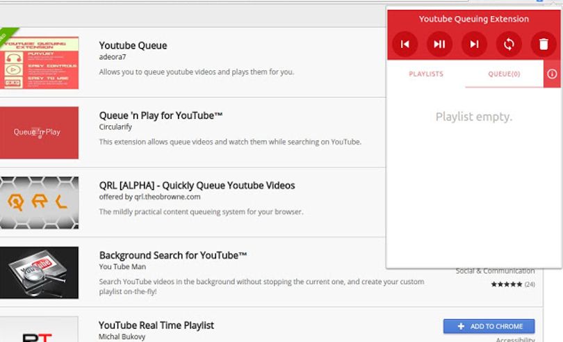Viewport: 563px width, 342px height.
Task: Open Queue 'n Play for YouTube listing
Action: 161,115
